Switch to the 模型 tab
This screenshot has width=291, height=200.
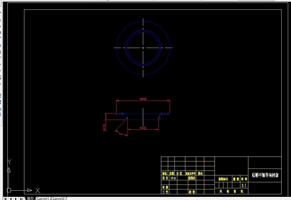pyautogui.click(x=30, y=198)
